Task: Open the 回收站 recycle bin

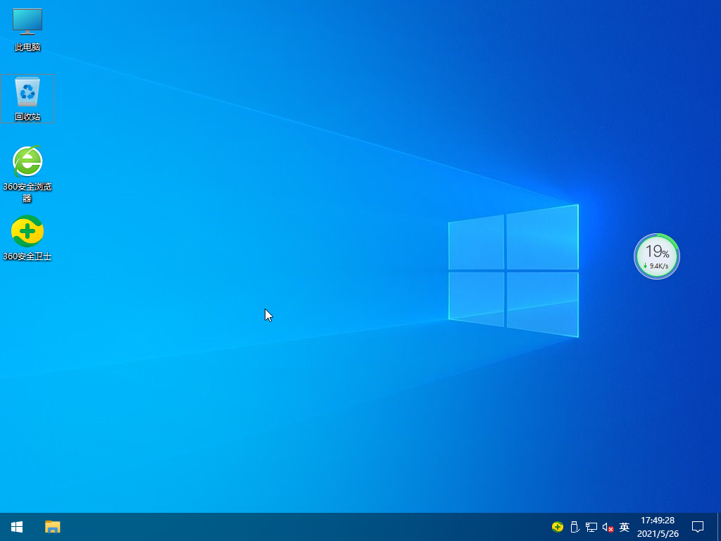Action: (27, 95)
